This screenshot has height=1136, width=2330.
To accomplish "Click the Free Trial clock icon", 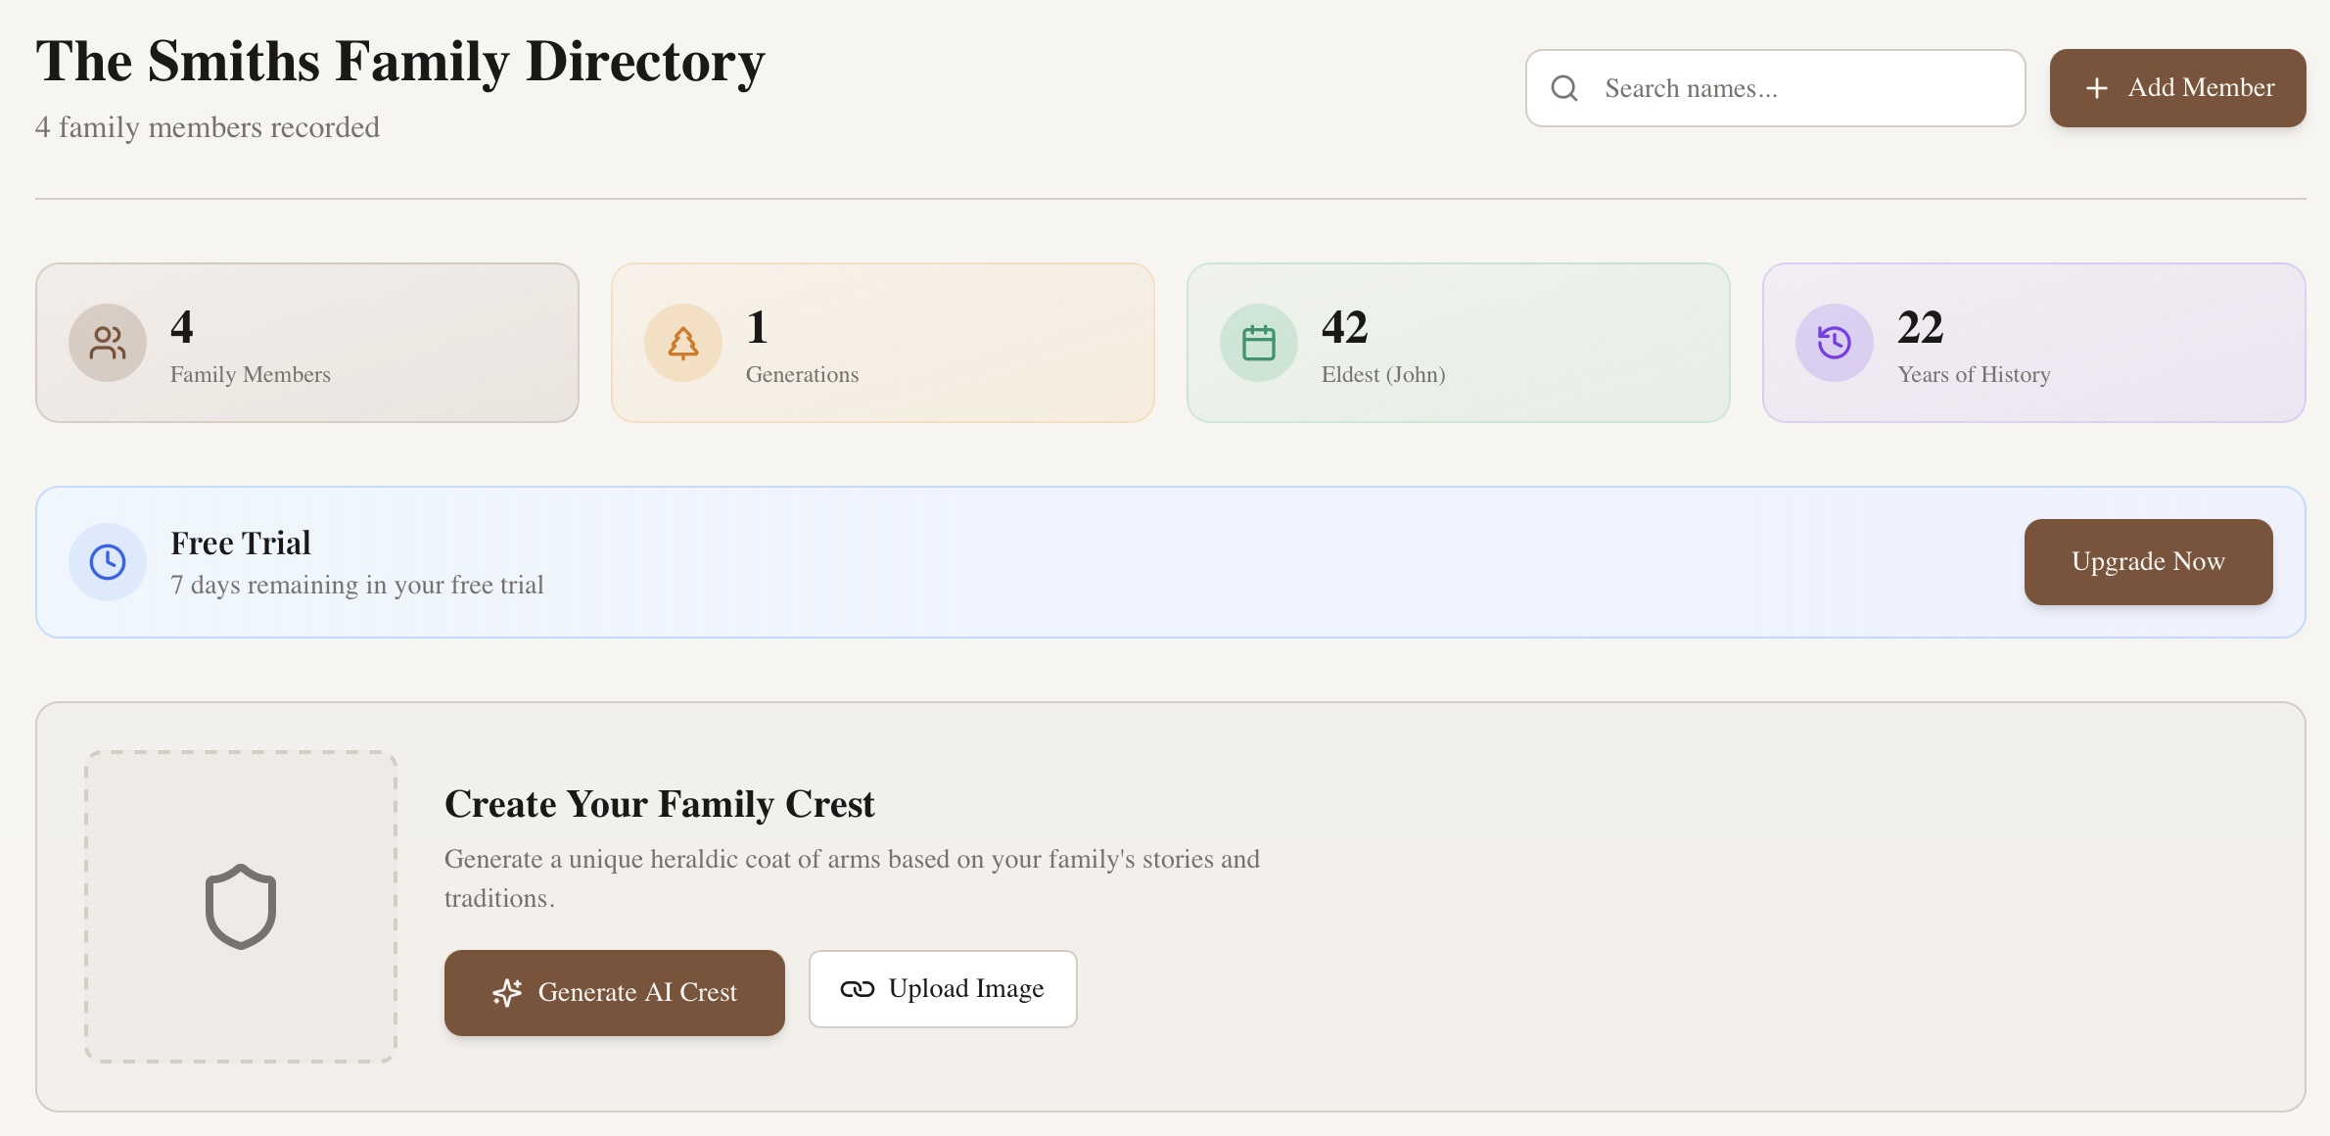I will pos(108,562).
